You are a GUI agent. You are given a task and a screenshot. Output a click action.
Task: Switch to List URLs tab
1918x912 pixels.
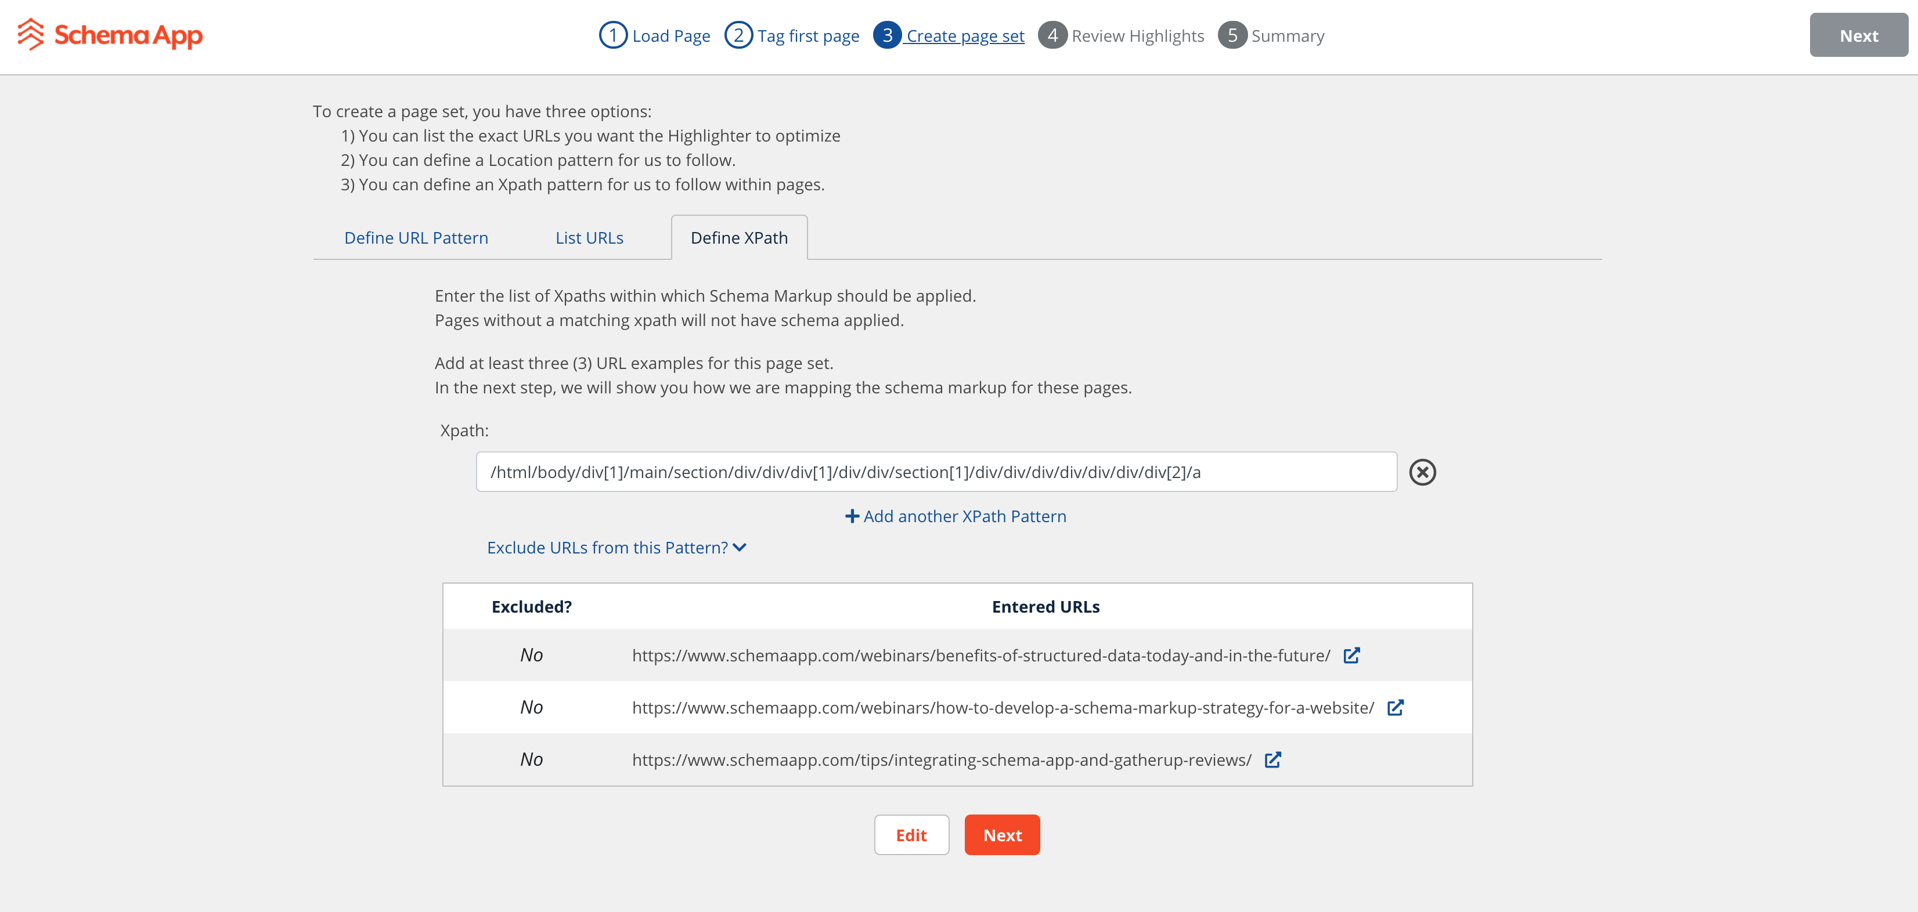[589, 238]
